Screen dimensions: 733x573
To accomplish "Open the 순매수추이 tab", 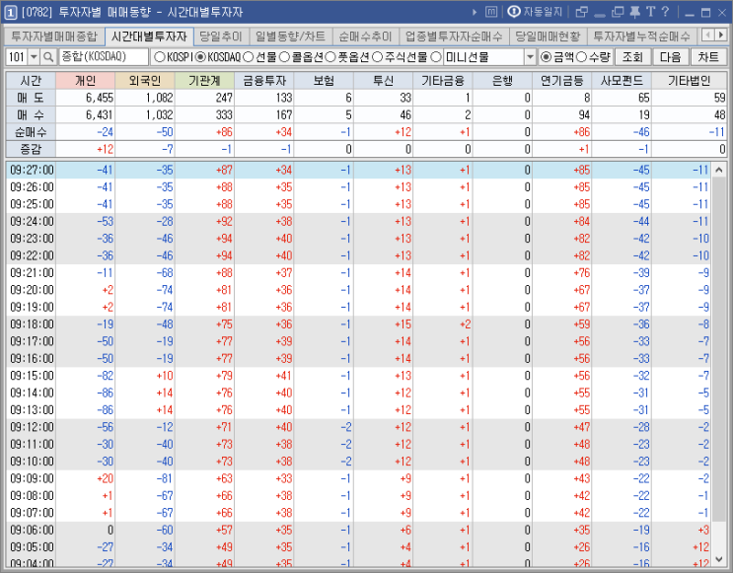I will [x=366, y=36].
